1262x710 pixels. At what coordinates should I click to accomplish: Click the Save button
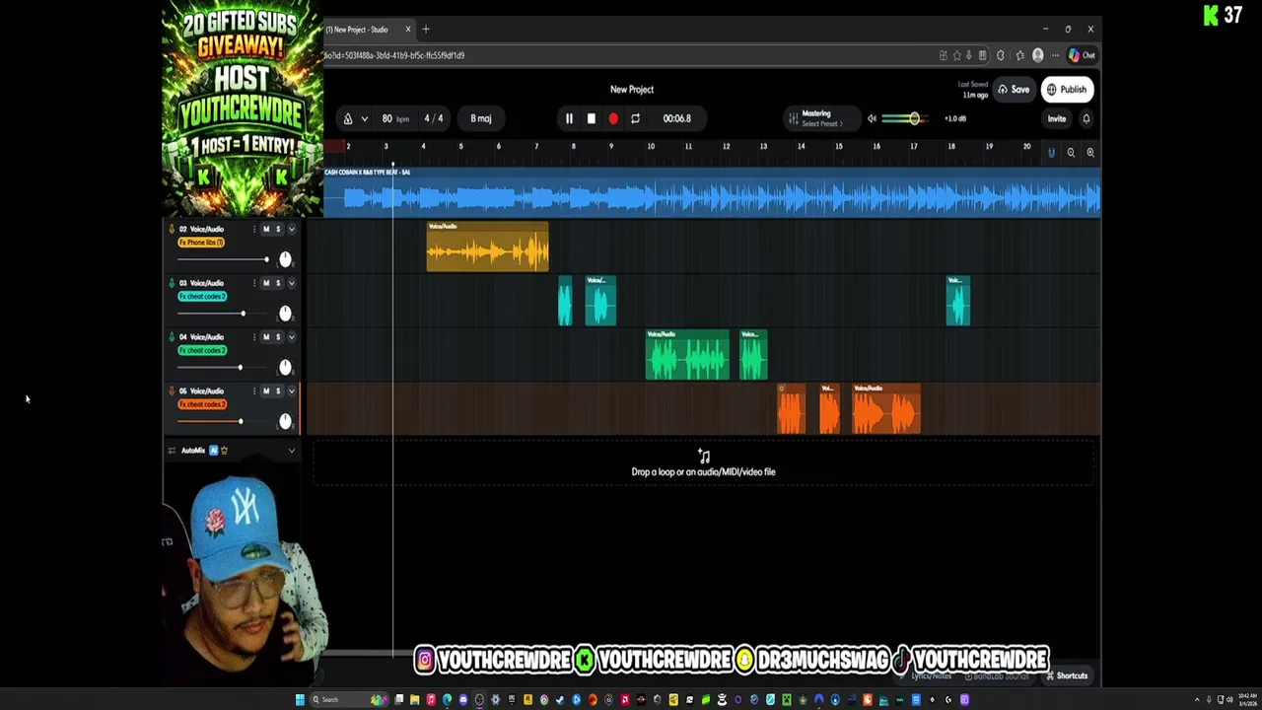point(1014,90)
